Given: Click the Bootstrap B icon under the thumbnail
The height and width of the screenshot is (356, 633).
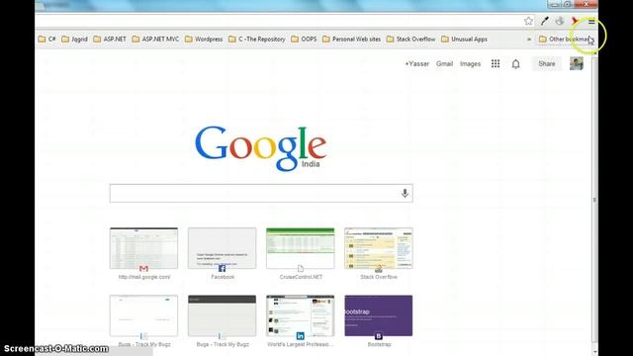Looking at the screenshot, I should (x=379, y=336).
